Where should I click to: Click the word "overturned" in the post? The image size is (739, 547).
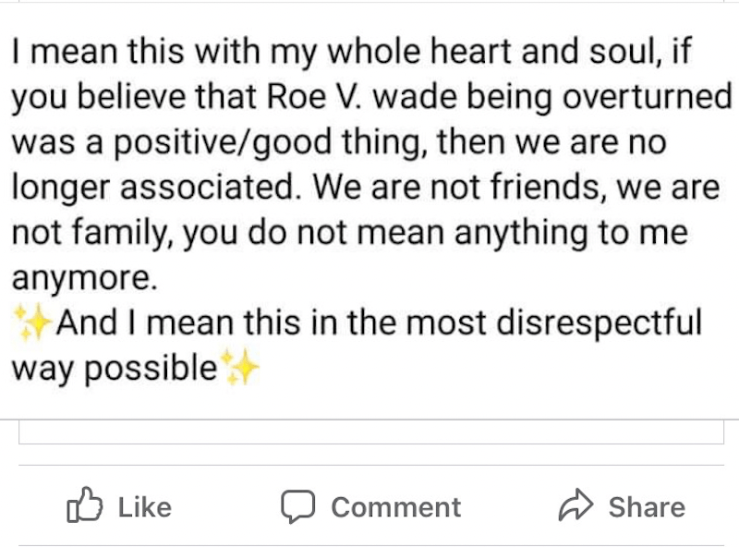648,97
